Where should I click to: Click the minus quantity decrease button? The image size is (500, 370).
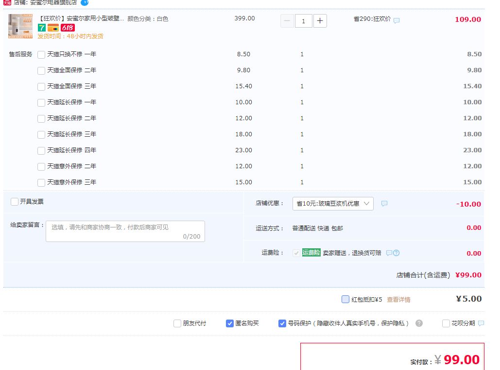287,21
